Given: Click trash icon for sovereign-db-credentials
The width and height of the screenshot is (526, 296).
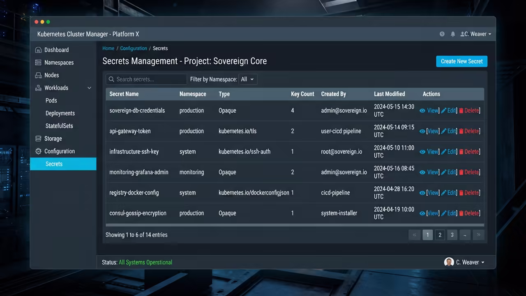Looking at the screenshot, I should 461,111.
